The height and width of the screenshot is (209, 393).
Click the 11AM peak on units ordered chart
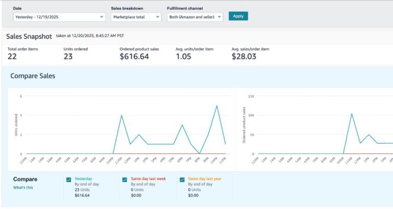click(122, 115)
